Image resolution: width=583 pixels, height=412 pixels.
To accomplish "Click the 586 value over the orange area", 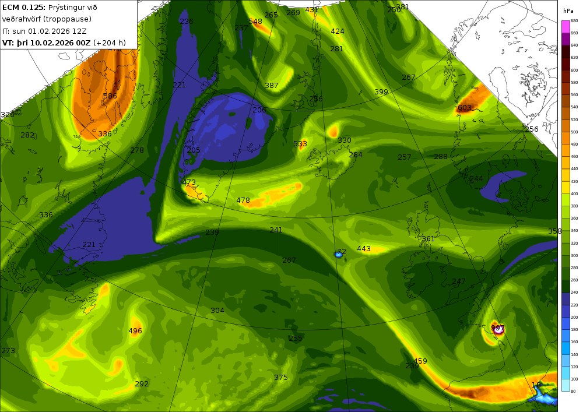I will click(110, 96).
